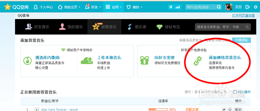The width and height of the screenshot is (260, 111).
Task: Expand the 好友 dropdown arrow
Action: [x=100, y=7]
